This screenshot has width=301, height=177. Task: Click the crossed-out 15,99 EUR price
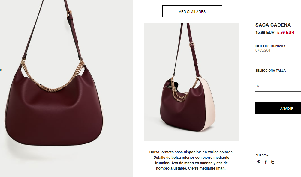[x=265, y=33]
